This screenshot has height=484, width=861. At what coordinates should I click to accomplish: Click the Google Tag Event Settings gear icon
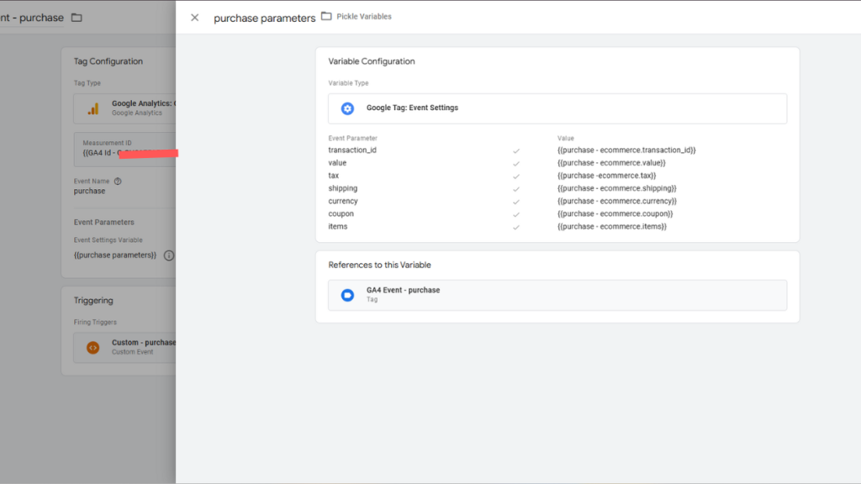point(347,108)
